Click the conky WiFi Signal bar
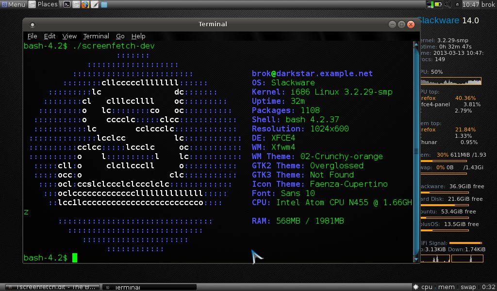497x291 pixels. [465, 243]
